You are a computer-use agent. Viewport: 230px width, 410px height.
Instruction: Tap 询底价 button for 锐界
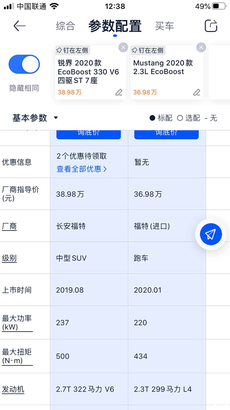tap(88, 133)
